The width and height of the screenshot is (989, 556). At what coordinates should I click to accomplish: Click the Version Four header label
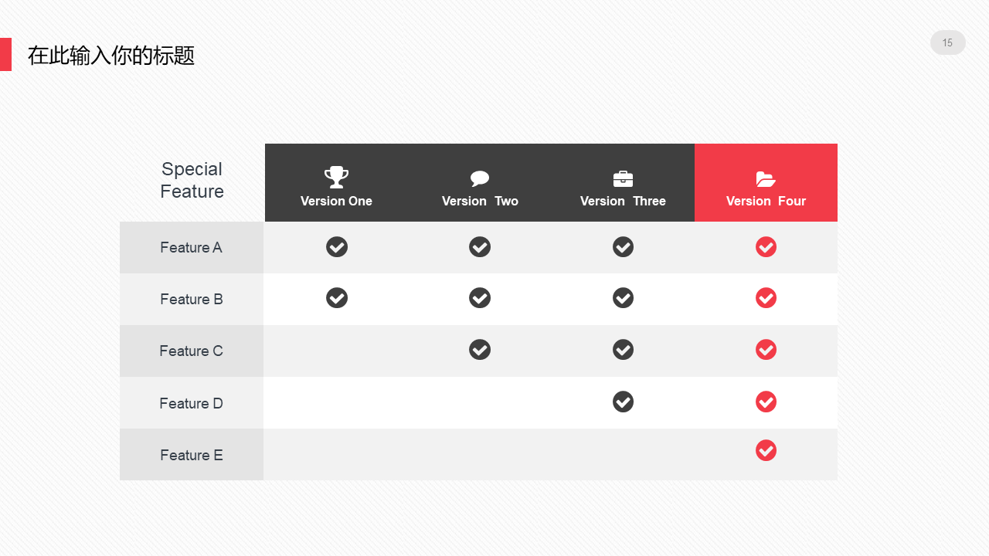pos(766,202)
